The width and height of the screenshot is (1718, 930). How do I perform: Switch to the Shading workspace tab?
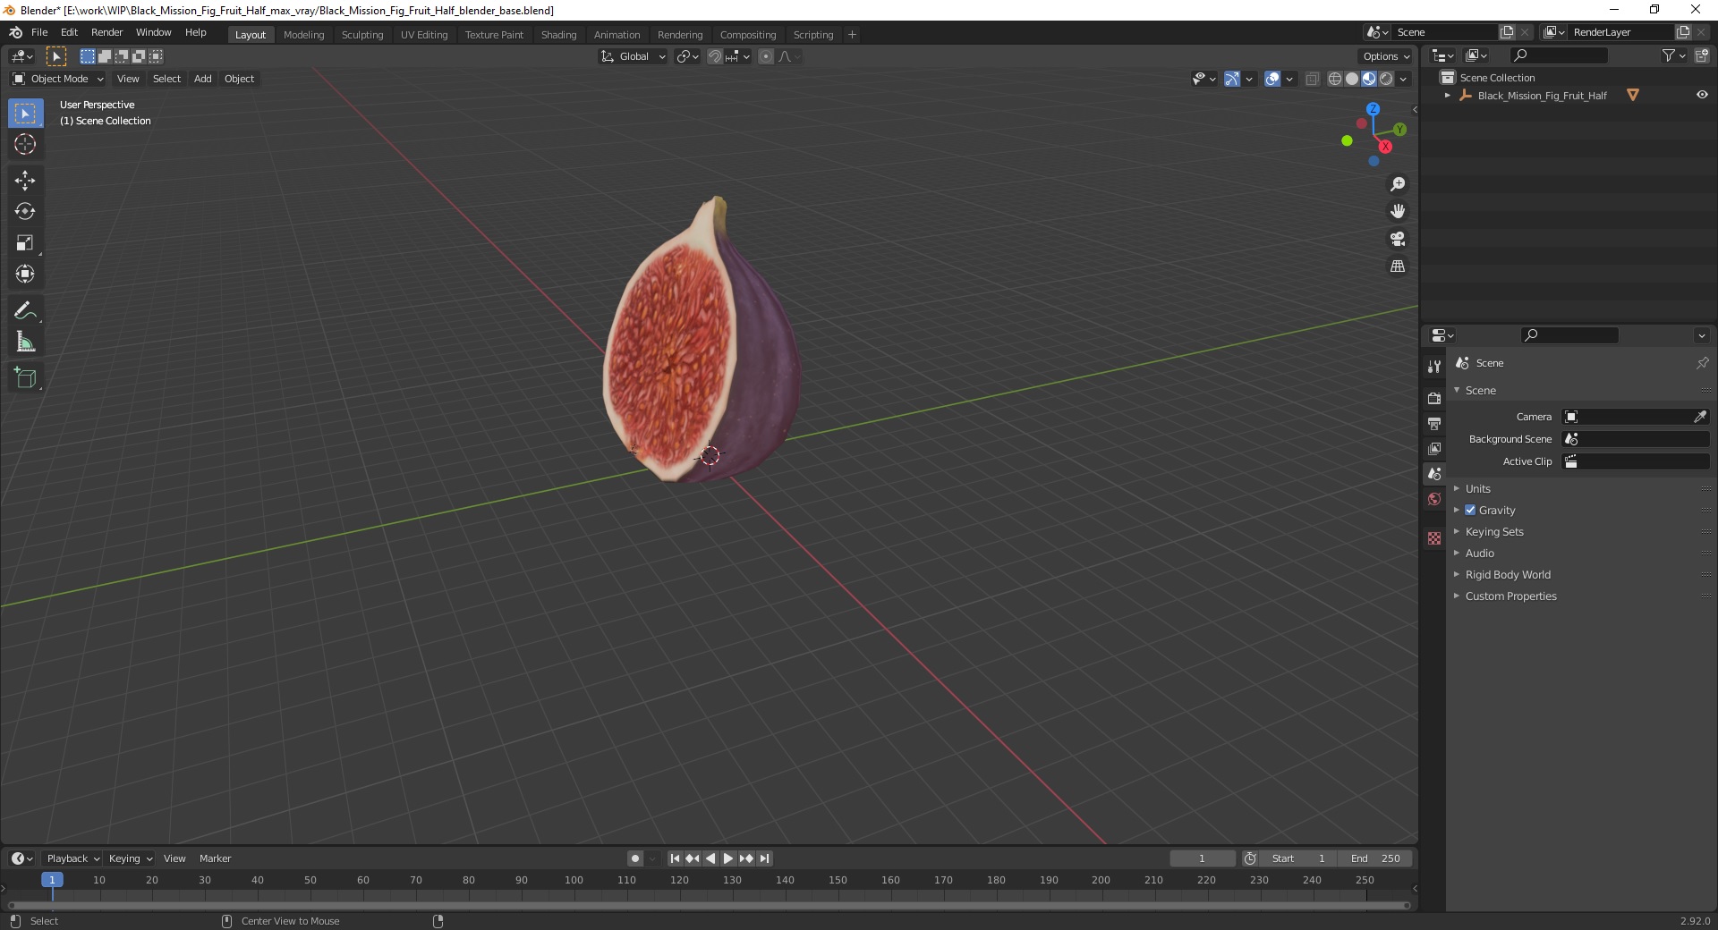click(x=558, y=35)
